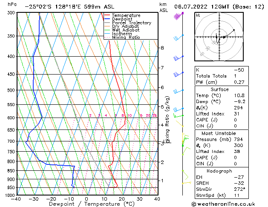268x207 pixels.
Task: Click the -40 temperature axis tick label
Action: pyautogui.click(x=16, y=199)
